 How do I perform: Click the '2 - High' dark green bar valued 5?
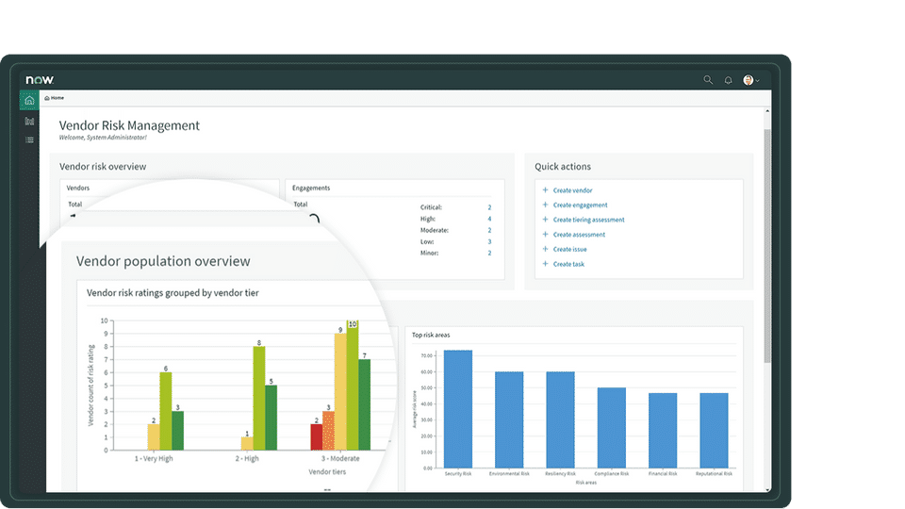click(271, 418)
